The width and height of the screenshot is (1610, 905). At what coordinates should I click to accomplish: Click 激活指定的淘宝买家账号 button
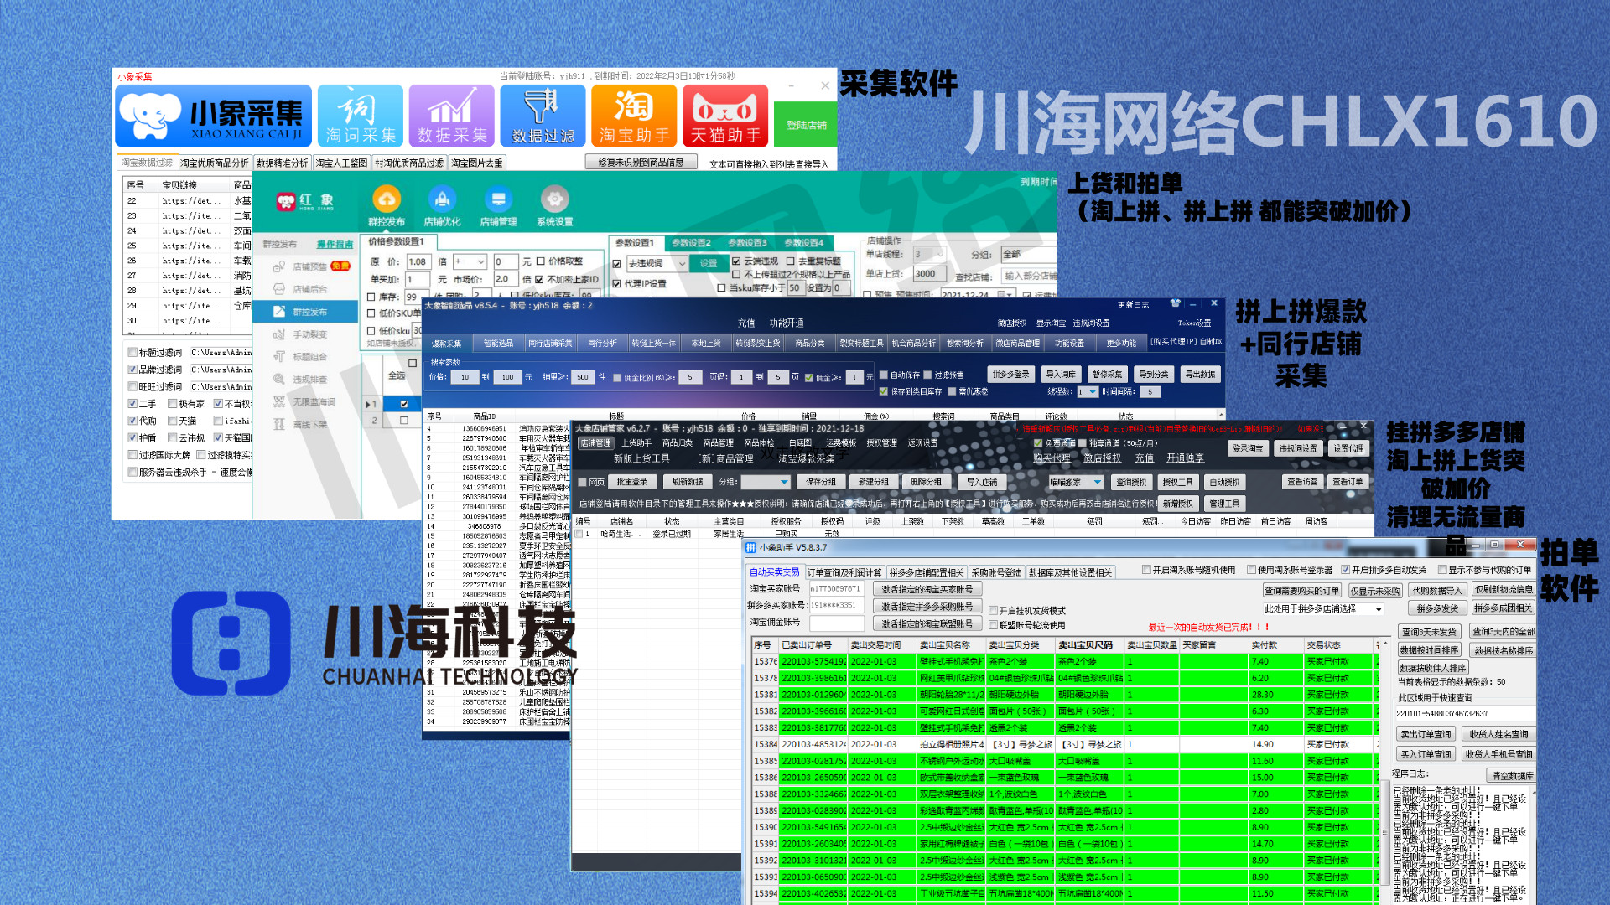927,590
